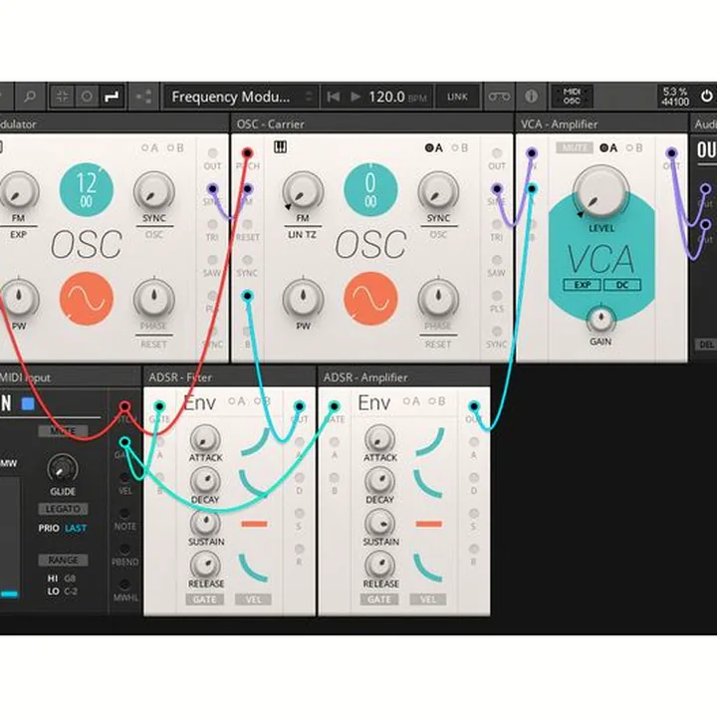717x717 pixels.
Task: Select modulation slot A on the VCA
Action: coord(608,147)
